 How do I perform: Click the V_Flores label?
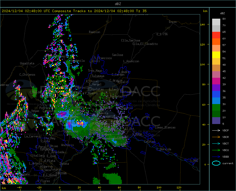pyautogui.click(x=44, y=181)
